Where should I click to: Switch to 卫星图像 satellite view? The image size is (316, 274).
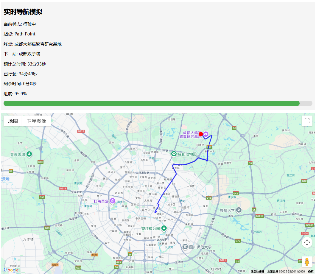click(36, 121)
